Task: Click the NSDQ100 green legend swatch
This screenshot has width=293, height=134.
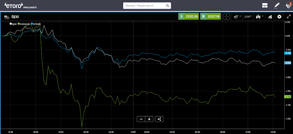Action: point(19,24)
